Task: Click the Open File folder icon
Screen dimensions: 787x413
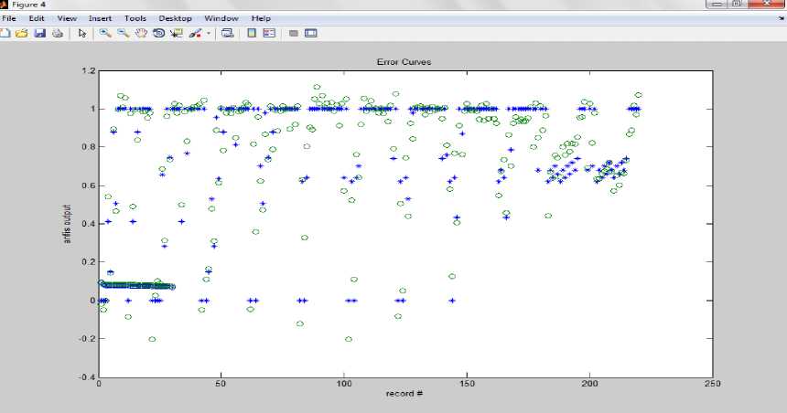Action: [x=23, y=34]
